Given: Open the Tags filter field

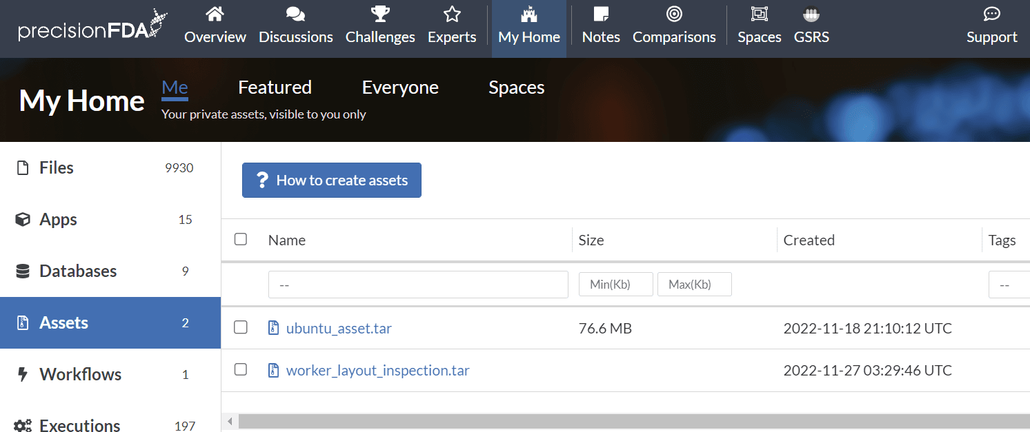Looking at the screenshot, I should pyautogui.click(x=1009, y=285).
